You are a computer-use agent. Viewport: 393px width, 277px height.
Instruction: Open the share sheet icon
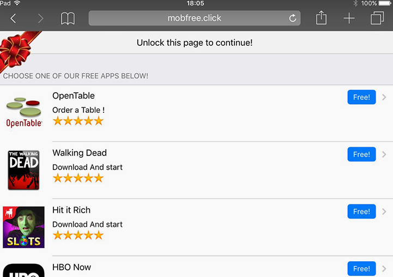[321, 17]
